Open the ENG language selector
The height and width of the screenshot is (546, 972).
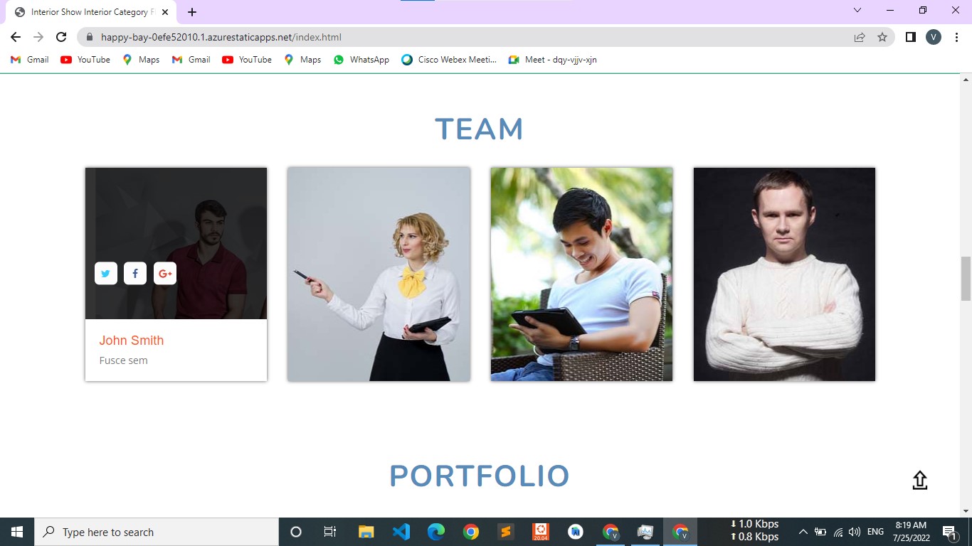tap(874, 532)
